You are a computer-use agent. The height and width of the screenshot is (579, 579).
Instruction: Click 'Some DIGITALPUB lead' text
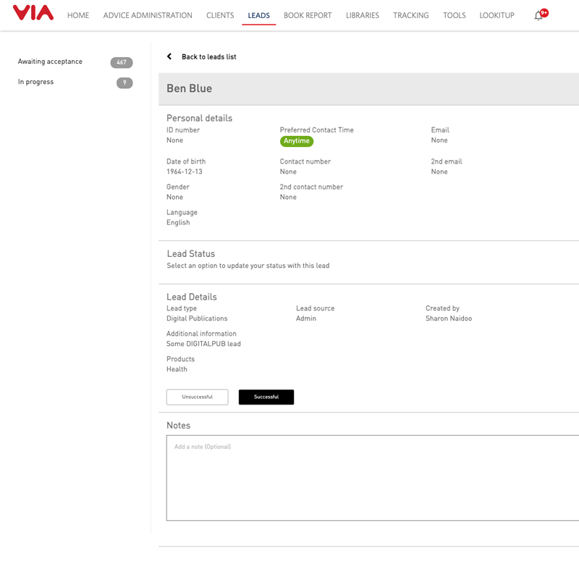coord(203,344)
